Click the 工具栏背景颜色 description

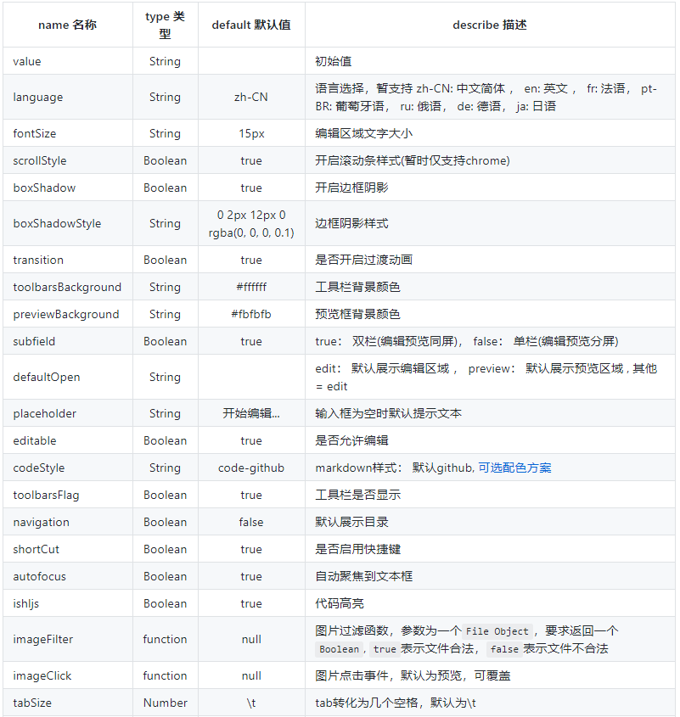point(358,287)
